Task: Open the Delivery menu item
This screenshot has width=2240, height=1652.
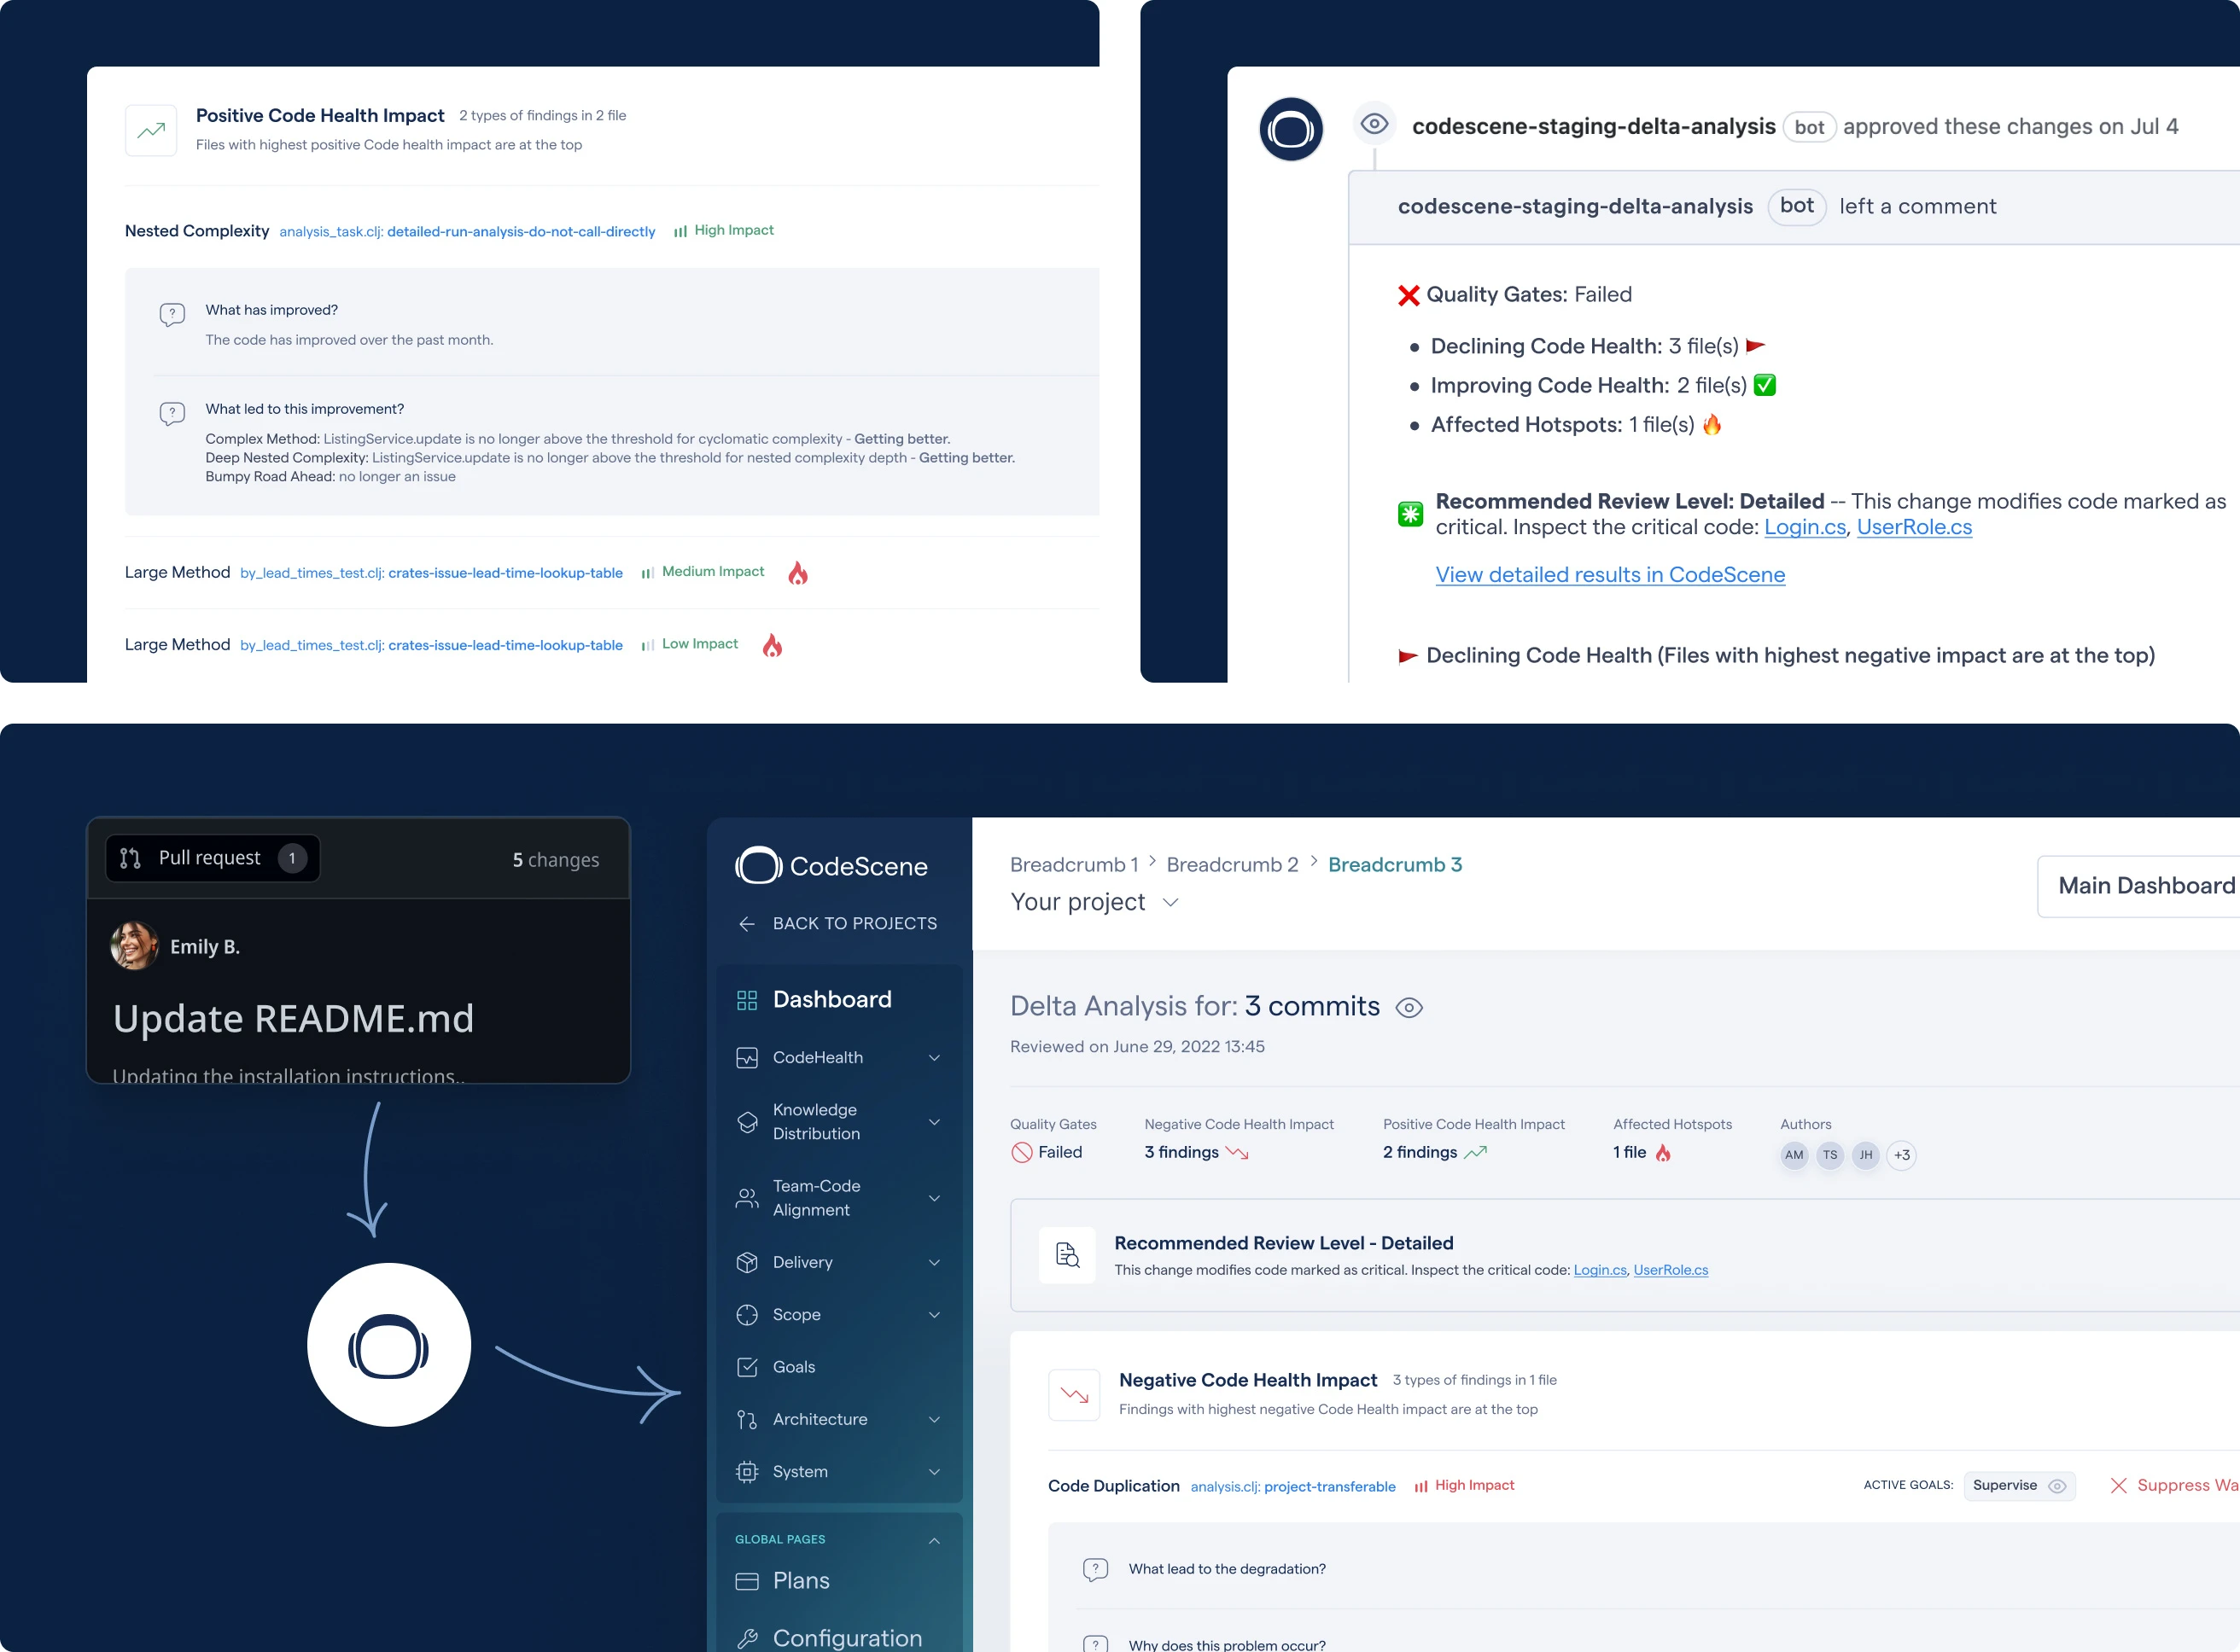Action: tap(802, 1262)
